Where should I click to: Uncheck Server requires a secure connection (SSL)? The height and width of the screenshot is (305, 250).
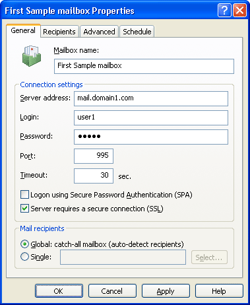click(x=24, y=209)
